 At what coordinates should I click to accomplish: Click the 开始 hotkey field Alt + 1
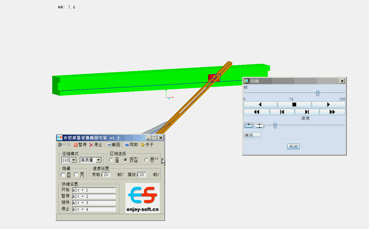[94, 190]
